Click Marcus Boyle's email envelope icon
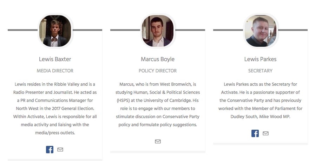315x161 pixels. click(158, 142)
